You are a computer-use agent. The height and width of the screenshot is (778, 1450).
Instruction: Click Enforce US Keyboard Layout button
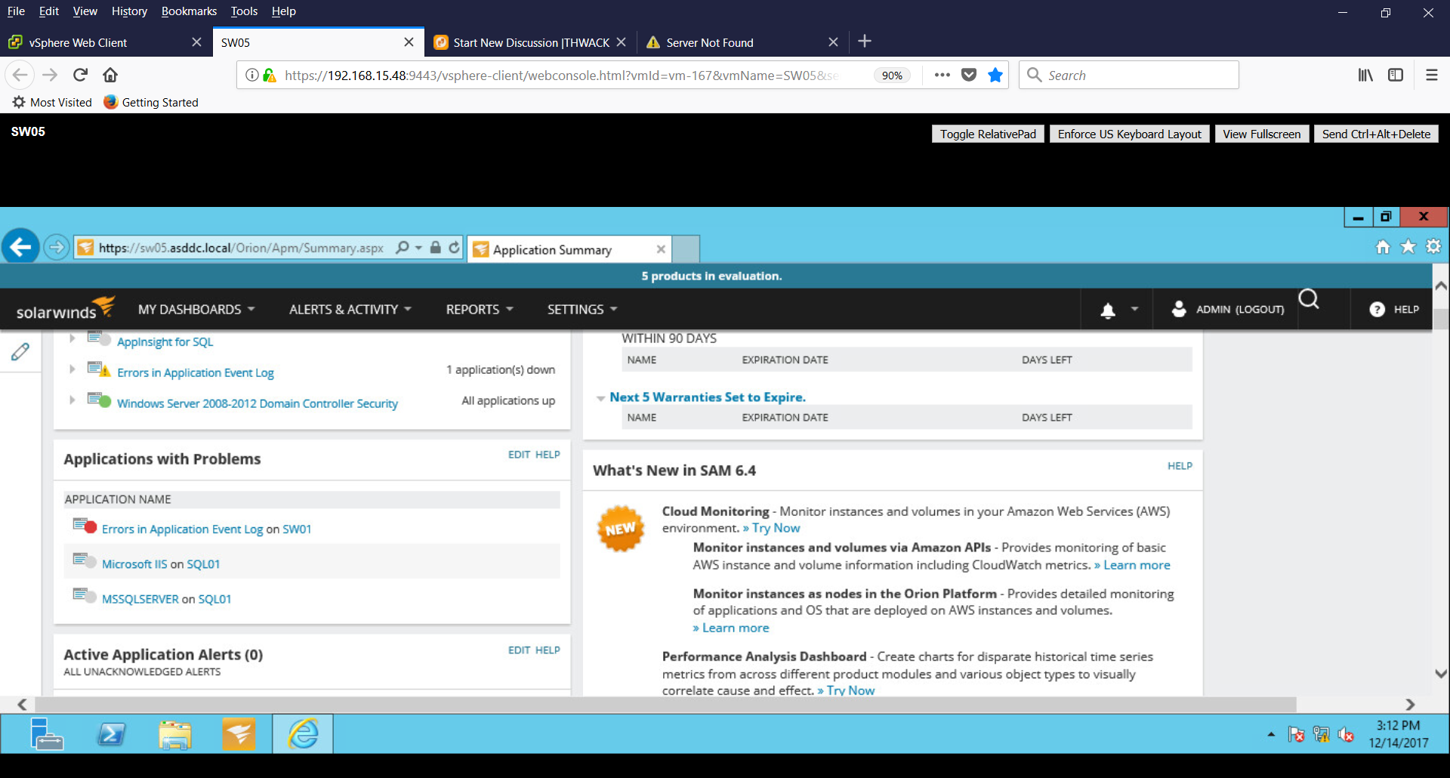tap(1129, 134)
